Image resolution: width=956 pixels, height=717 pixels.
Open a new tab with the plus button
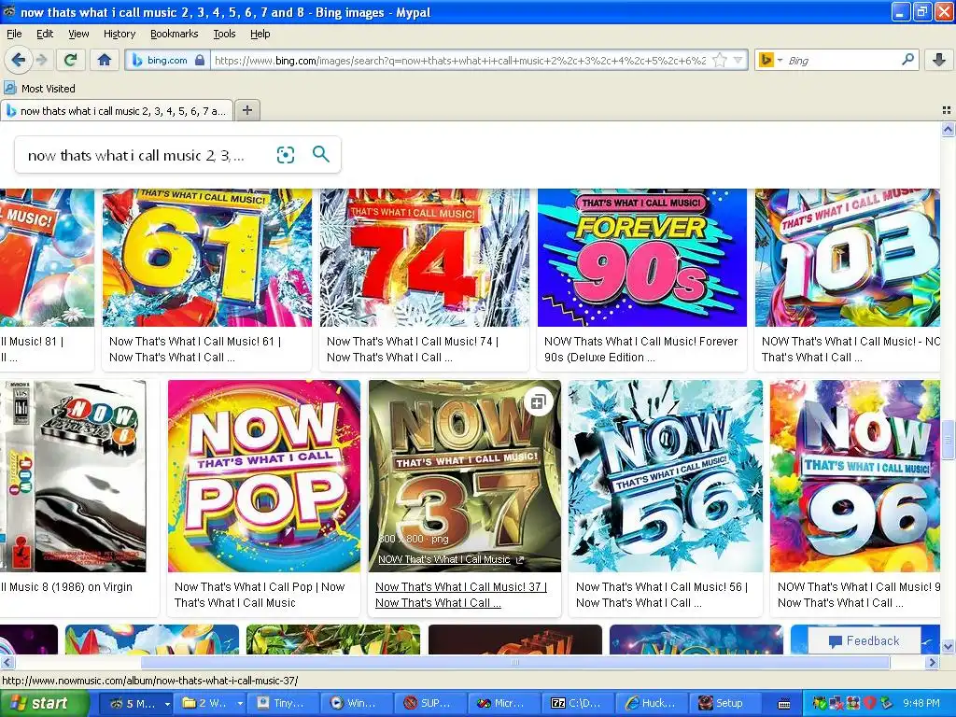(x=246, y=110)
